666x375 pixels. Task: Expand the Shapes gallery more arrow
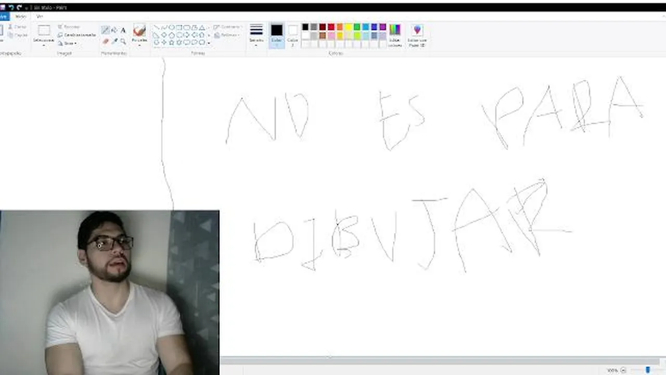tap(209, 42)
